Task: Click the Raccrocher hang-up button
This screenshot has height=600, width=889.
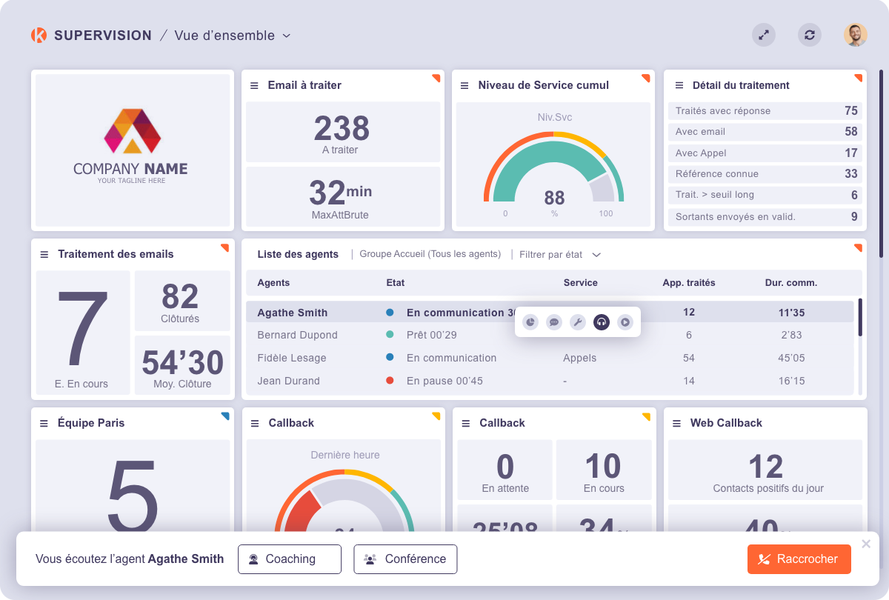Action: point(799,559)
